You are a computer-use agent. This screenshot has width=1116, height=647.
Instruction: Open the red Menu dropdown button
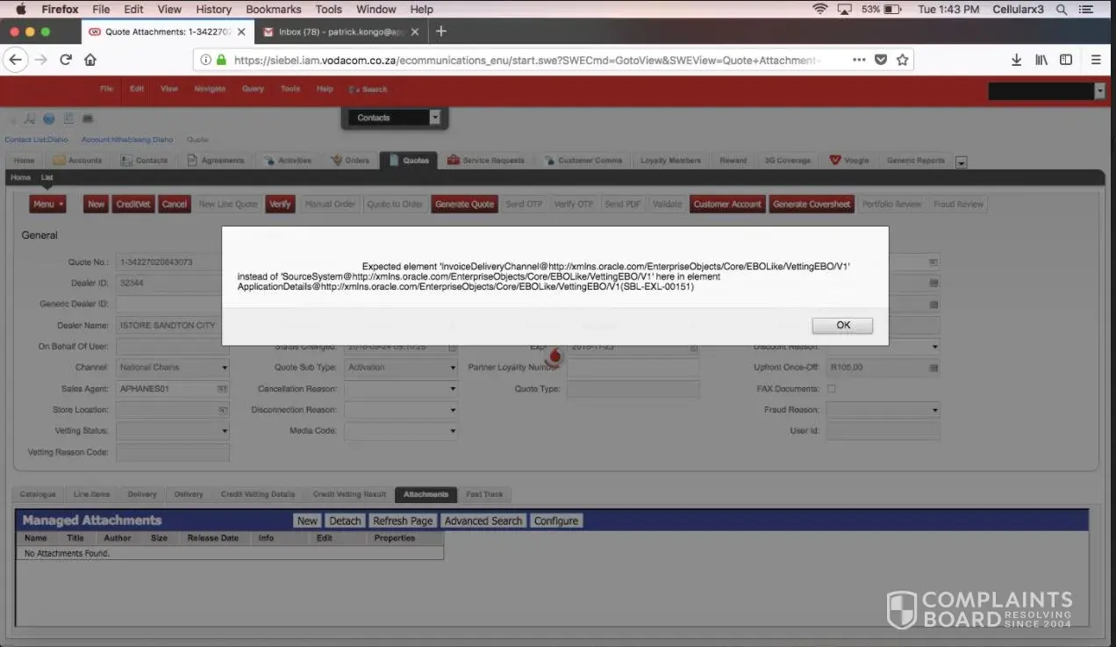[x=47, y=204]
